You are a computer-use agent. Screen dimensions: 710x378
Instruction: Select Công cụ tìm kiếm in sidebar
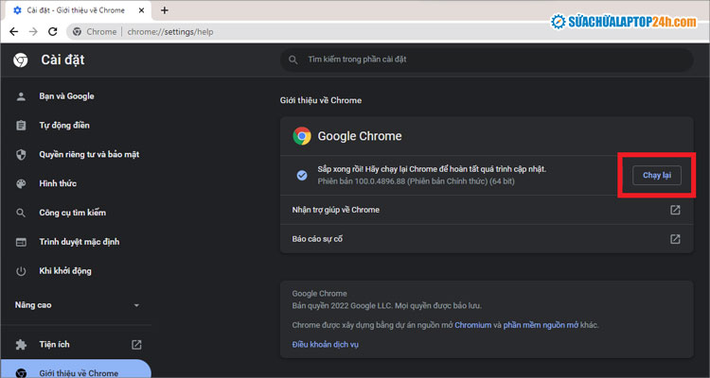tap(73, 214)
